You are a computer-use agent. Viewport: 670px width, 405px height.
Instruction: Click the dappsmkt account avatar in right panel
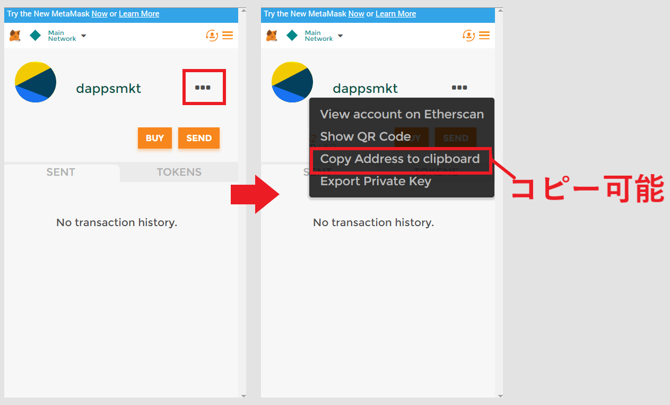click(x=292, y=82)
